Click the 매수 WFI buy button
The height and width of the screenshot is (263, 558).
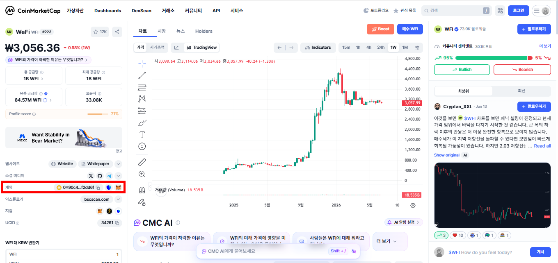pyautogui.click(x=410, y=29)
